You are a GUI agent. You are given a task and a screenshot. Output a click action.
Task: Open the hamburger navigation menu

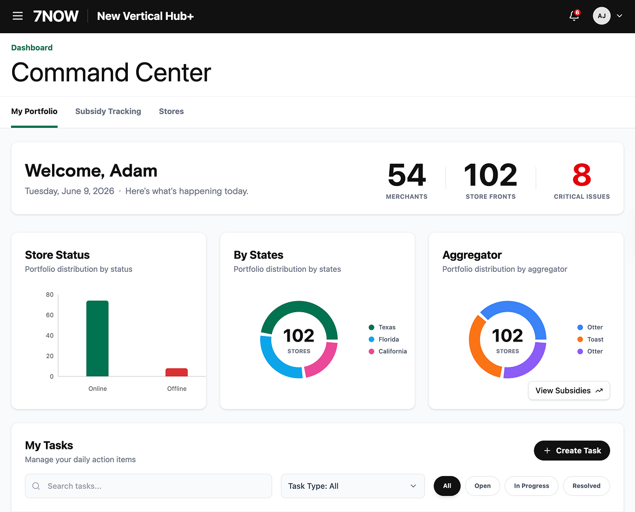tap(17, 16)
